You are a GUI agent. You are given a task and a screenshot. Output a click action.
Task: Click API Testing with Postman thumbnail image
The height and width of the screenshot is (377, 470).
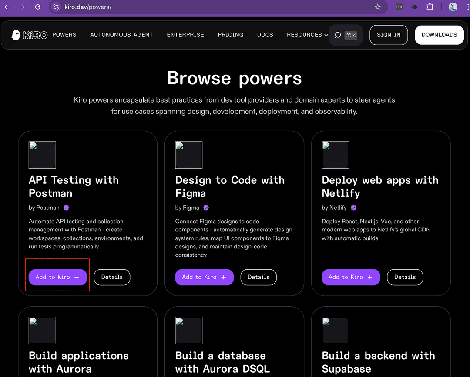pos(42,155)
